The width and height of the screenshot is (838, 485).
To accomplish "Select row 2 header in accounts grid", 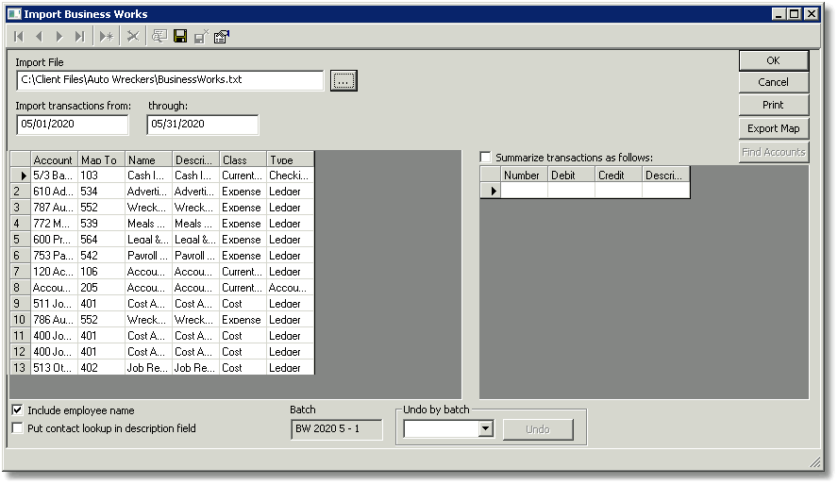I will (x=21, y=192).
